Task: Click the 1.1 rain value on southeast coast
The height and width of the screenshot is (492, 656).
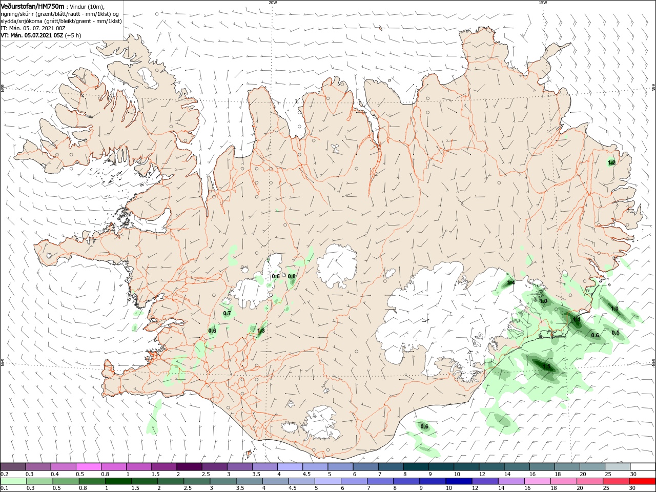Action: click(577, 320)
